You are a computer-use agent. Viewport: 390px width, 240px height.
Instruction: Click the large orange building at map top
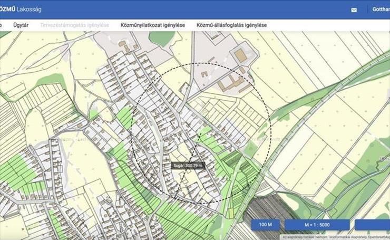click(240, 55)
